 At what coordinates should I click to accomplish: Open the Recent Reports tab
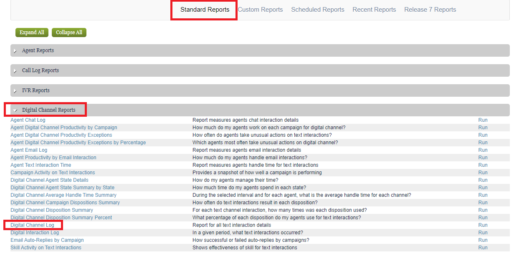(x=374, y=10)
